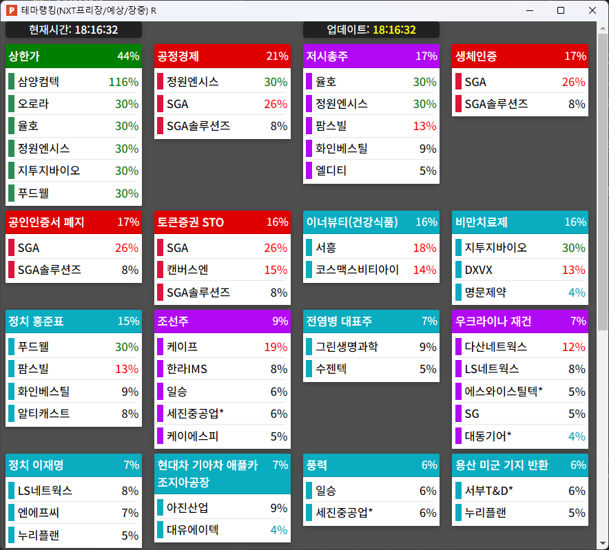Select 푸드웰 in the 상한가 card

coord(74,193)
